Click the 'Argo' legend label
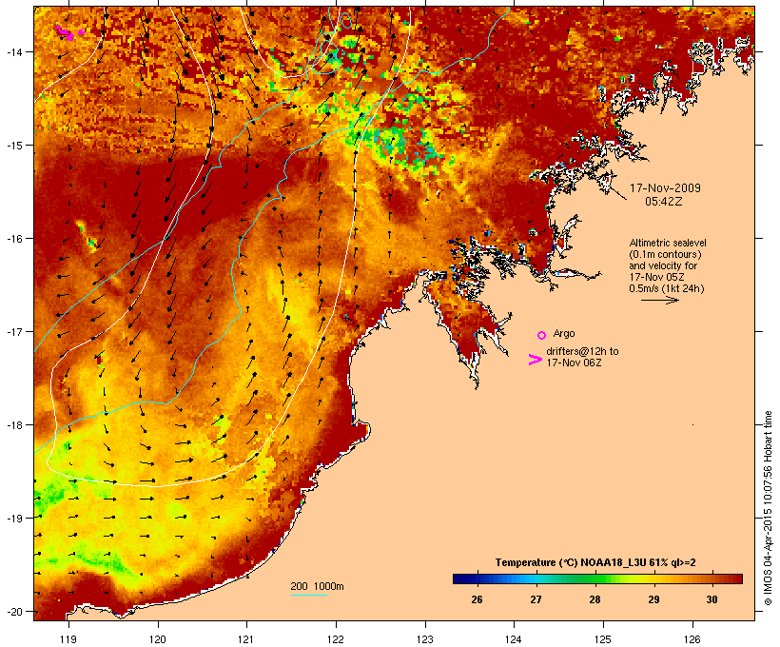 point(564,333)
